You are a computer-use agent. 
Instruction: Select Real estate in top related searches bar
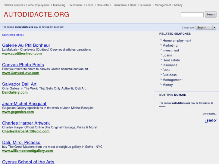[104, 5]
